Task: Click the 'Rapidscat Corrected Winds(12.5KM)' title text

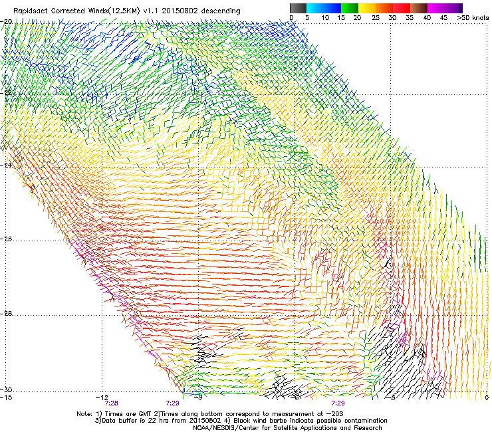Action: pos(76,11)
